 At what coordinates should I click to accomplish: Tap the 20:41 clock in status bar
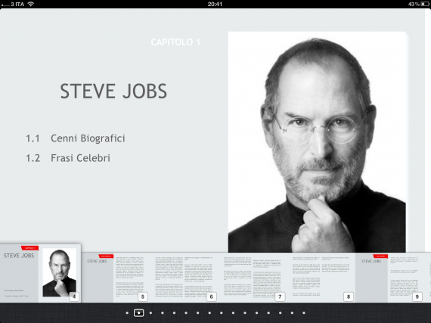(215, 4)
